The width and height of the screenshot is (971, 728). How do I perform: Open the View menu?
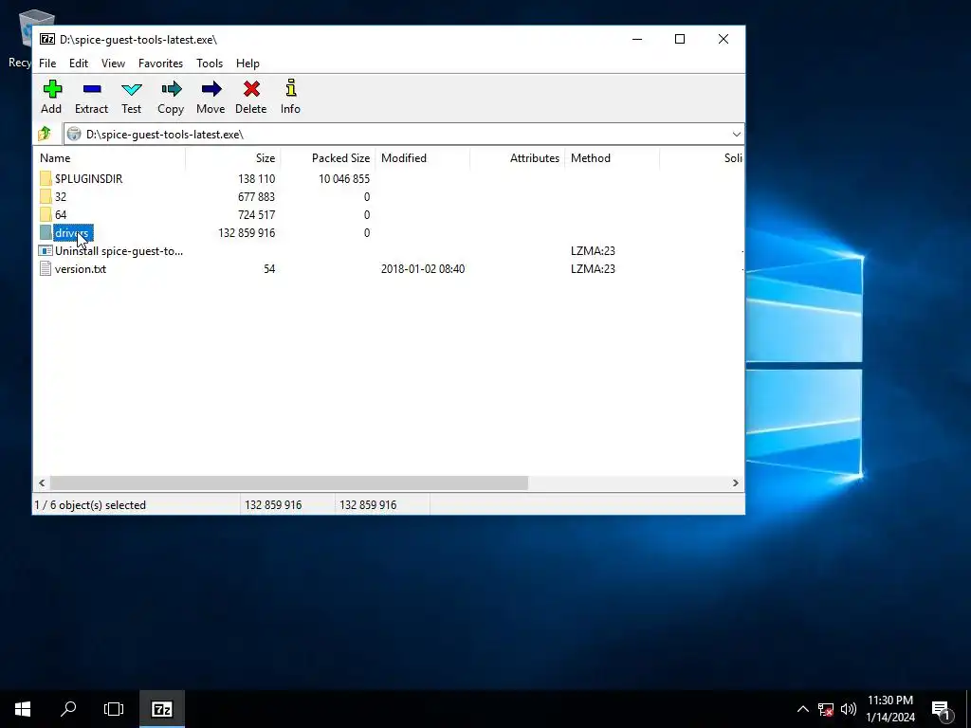click(114, 64)
